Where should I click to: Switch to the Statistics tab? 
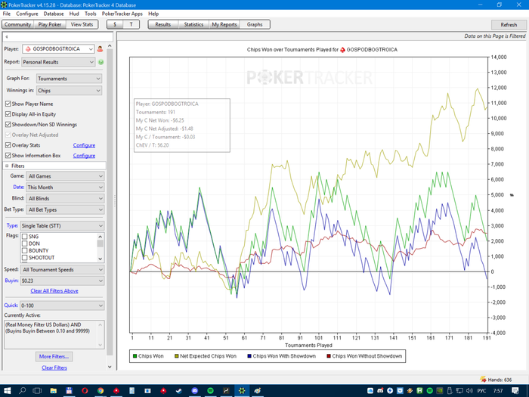193,24
